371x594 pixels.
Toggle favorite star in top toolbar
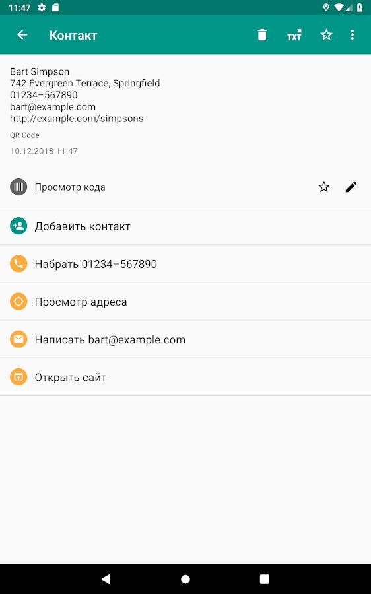[x=326, y=35]
